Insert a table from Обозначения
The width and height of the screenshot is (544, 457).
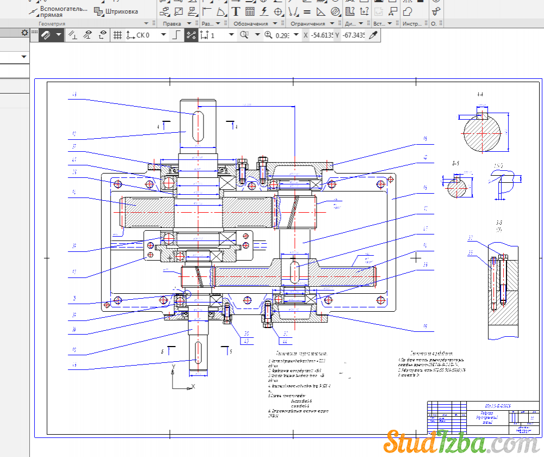pos(250,11)
